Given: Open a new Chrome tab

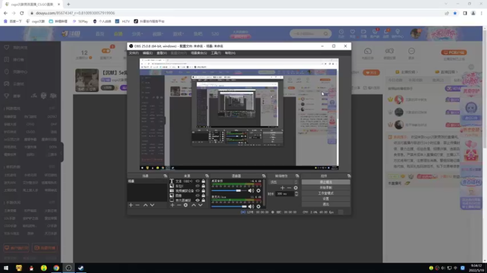Looking at the screenshot, I should (68, 4).
